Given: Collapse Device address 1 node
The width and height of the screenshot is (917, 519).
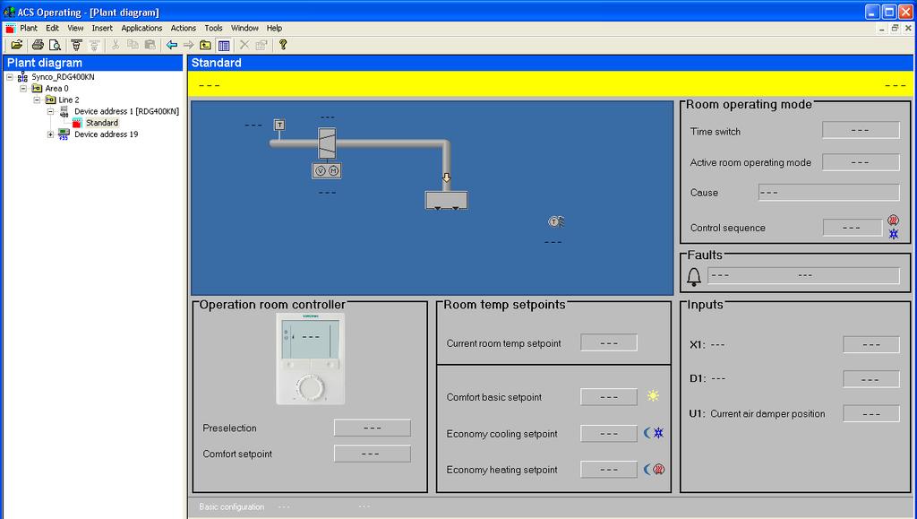Looking at the screenshot, I should (x=50, y=111).
